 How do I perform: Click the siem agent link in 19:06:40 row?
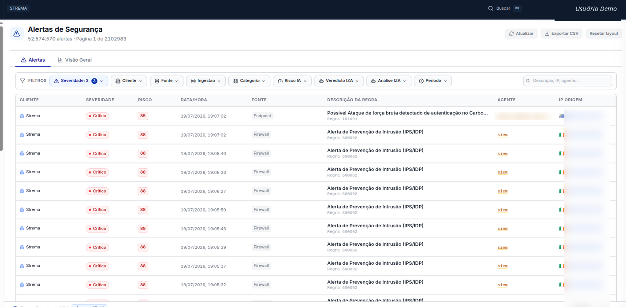tap(503, 154)
